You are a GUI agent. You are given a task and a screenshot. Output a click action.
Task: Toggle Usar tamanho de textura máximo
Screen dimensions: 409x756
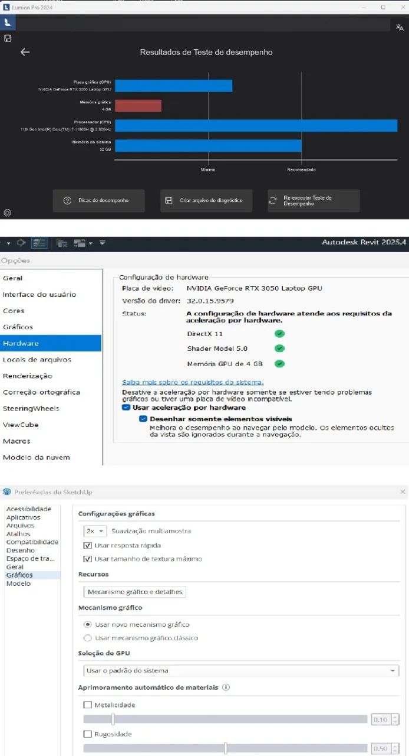(88, 559)
